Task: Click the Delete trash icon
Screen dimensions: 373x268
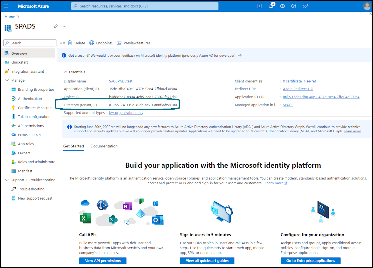Action: pos(70,43)
